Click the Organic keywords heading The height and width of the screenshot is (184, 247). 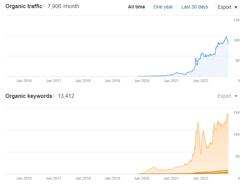coord(29,96)
